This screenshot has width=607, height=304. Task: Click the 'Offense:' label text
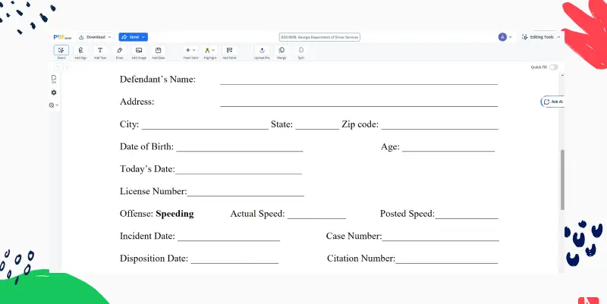(137, 214)
